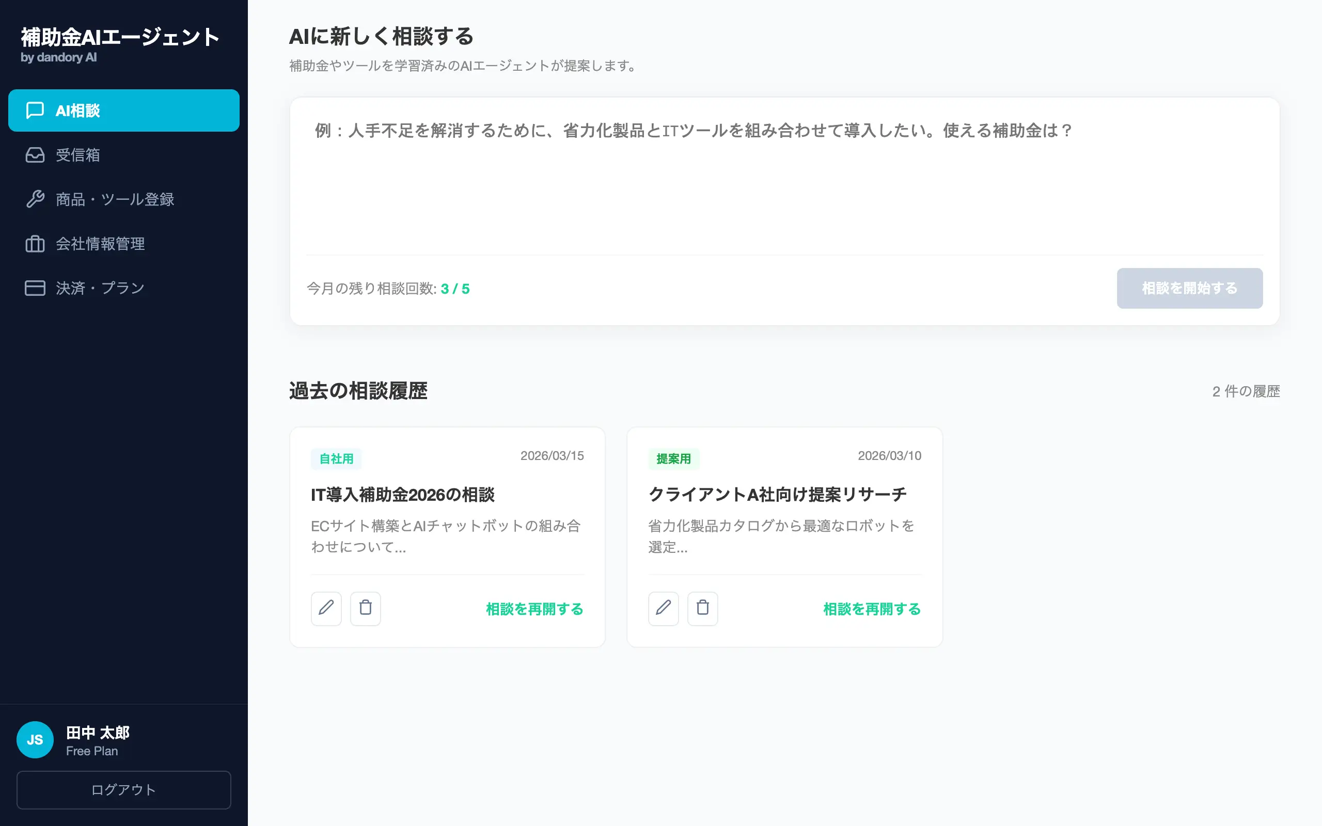Click the ECサイト構築とAIチャットボット description text

coord(446,536)
